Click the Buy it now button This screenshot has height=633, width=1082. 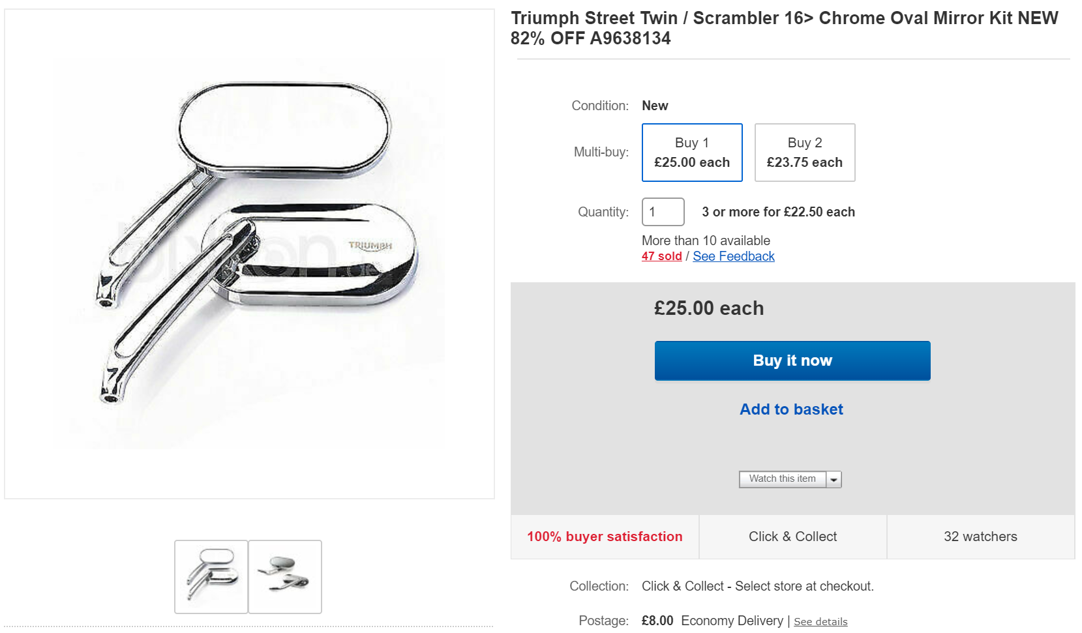(x=792, y=361)
